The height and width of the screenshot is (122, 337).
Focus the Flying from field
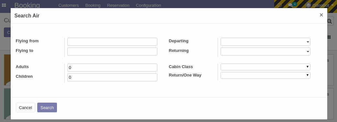[x=112, y=42]
